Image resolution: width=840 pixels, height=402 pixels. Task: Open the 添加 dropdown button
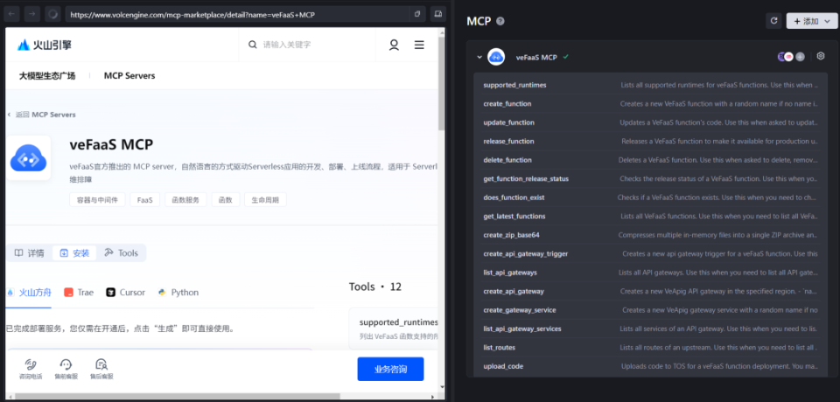[812, 21]
